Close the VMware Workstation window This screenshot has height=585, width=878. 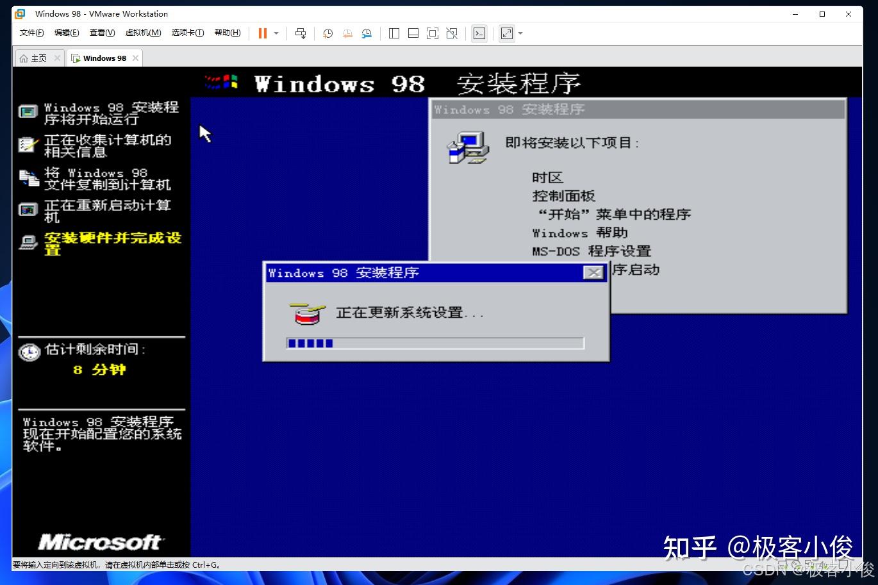coord(849,13)
